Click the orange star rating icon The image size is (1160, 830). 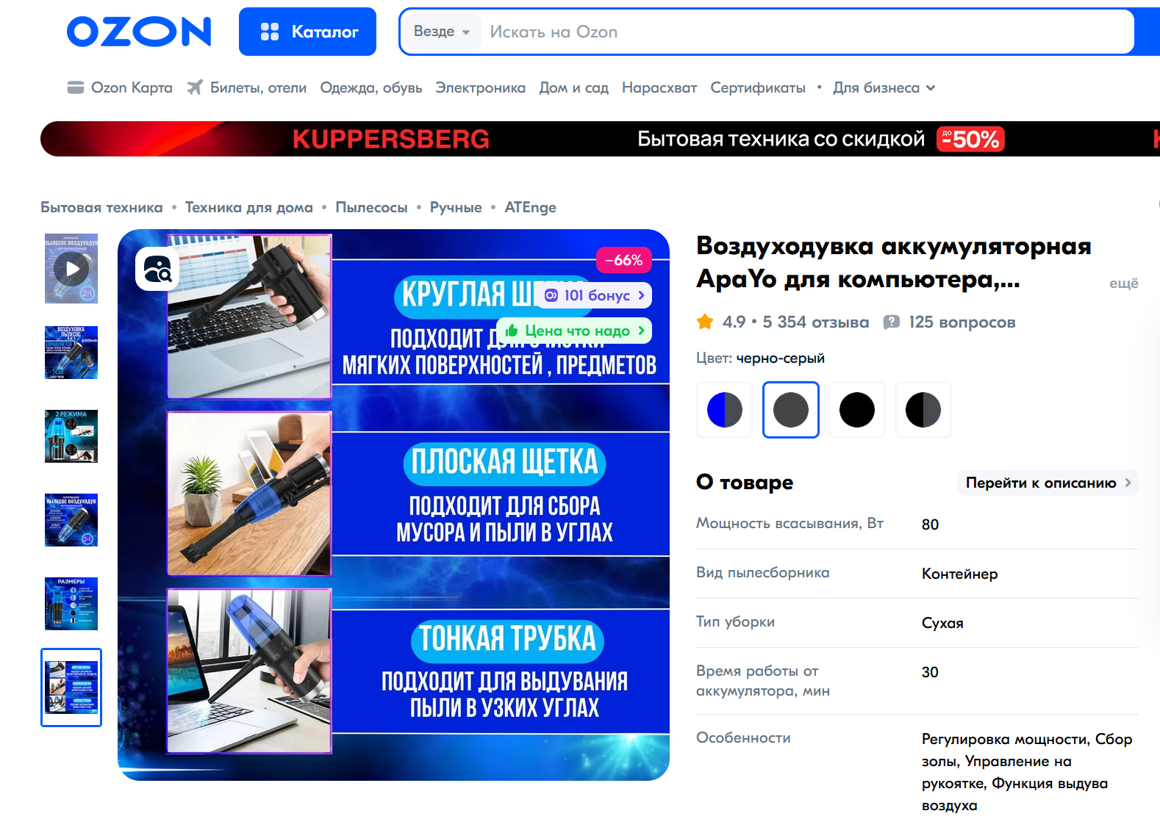(705, 322)
